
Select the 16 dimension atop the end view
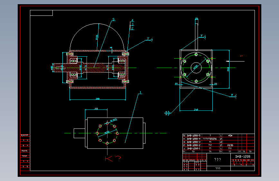(196, 18)
